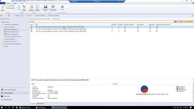Open Search Settings in the ribbon

coord(37,8)
